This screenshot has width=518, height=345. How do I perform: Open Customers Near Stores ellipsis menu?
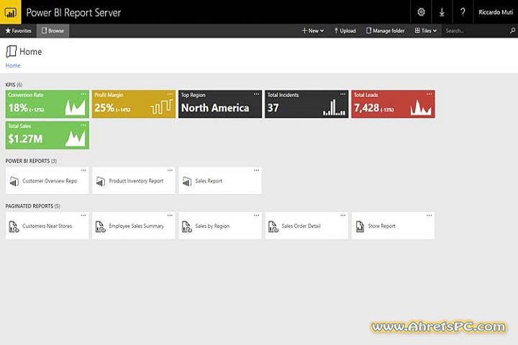click(83, 215)
